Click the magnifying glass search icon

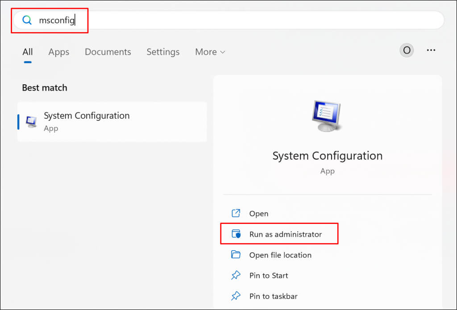[x=27, y=21]
